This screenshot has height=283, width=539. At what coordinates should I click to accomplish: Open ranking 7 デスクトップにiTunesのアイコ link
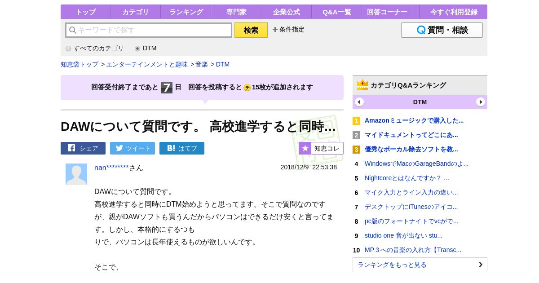pyautogui.click(x=411, y=207)
